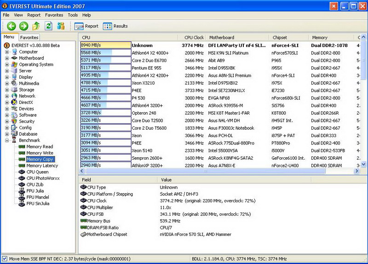
Task: Open the Favorites menu
Action: (x=54, y=15)
